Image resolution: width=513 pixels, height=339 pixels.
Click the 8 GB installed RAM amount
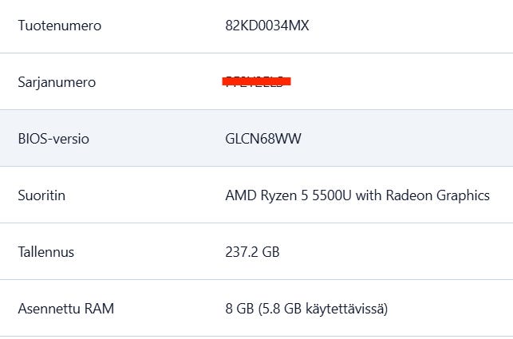pyautogui.click(x=239, y=308)
